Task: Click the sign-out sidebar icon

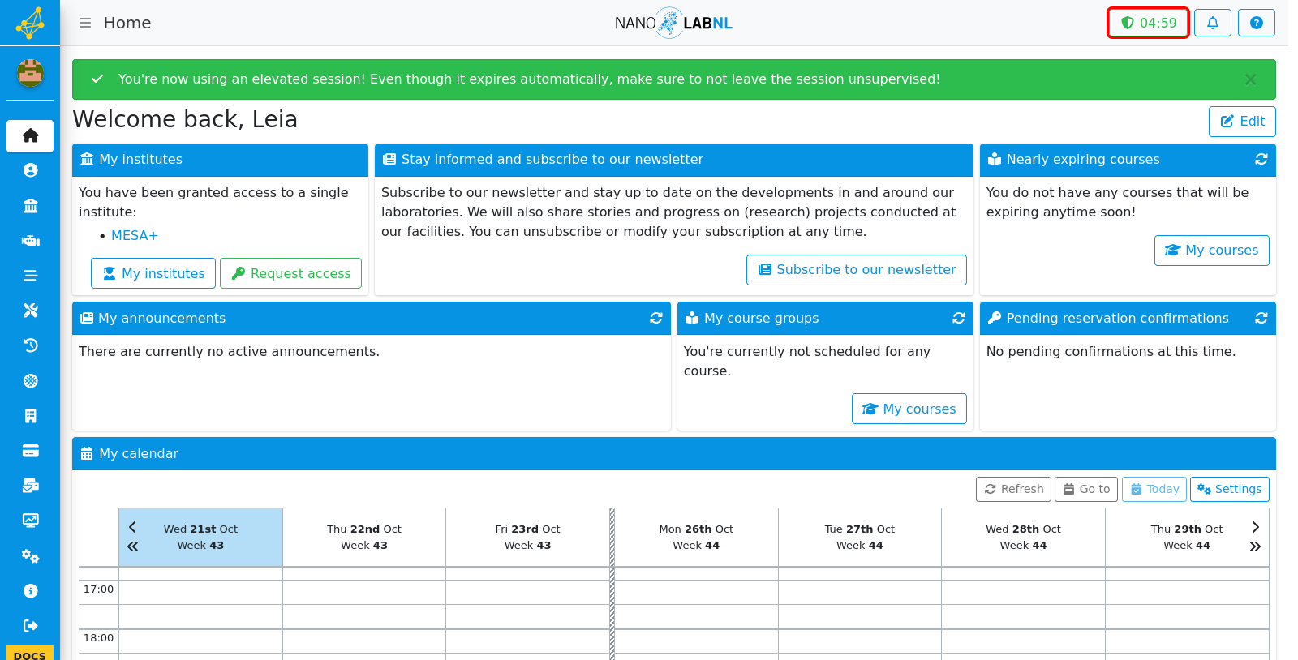Action: tap(30, 626)
